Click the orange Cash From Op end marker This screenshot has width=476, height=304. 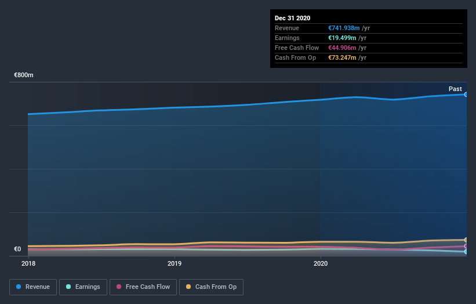pos(466,240)
